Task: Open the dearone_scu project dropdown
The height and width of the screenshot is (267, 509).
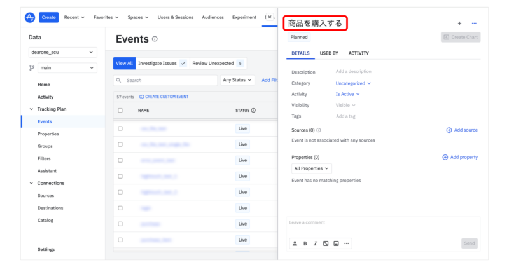Action: click(62, 52)
